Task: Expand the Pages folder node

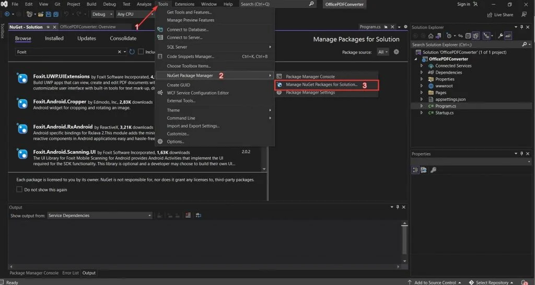Action: (422, 93)
